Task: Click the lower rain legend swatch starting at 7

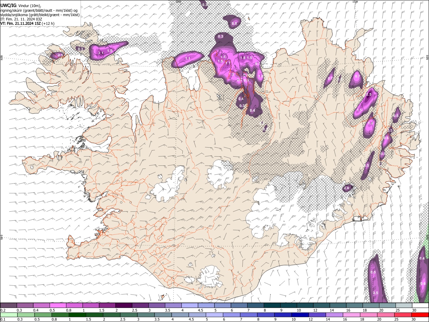Action: [x=249, y=315]
